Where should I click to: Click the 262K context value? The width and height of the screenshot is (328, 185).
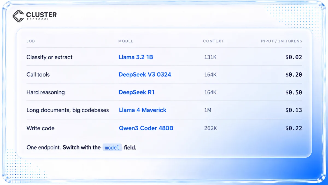(210, 128)
